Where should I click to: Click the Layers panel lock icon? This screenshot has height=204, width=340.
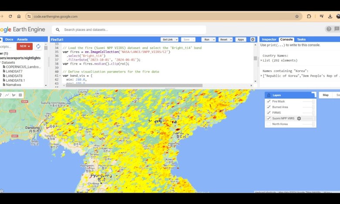(x=269, y=95)
